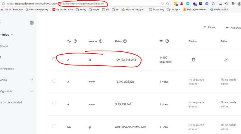Edit the A record 109.123.245.243

tap(226, 59)
